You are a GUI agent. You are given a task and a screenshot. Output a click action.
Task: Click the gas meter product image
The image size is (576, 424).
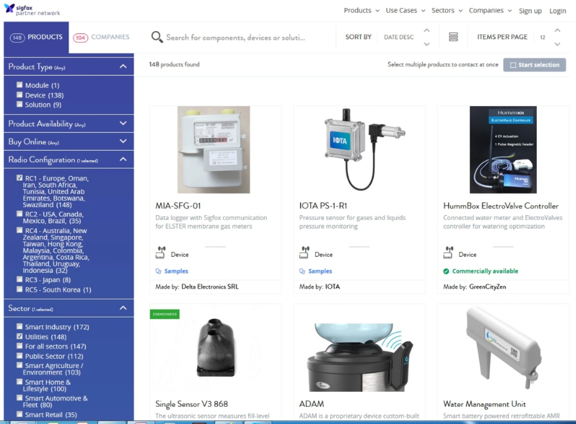click(x=214, y=149)
